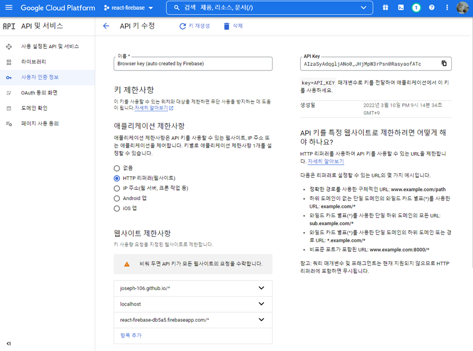Viewport: 473px width, 351px height.
Task: Click the name field with Browser key
Action: pyautogui.click(x=193, y=63)
